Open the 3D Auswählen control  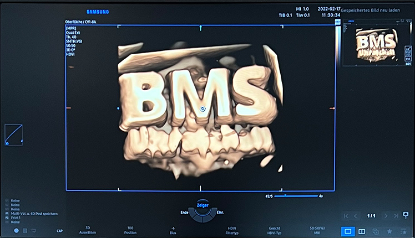87,230
